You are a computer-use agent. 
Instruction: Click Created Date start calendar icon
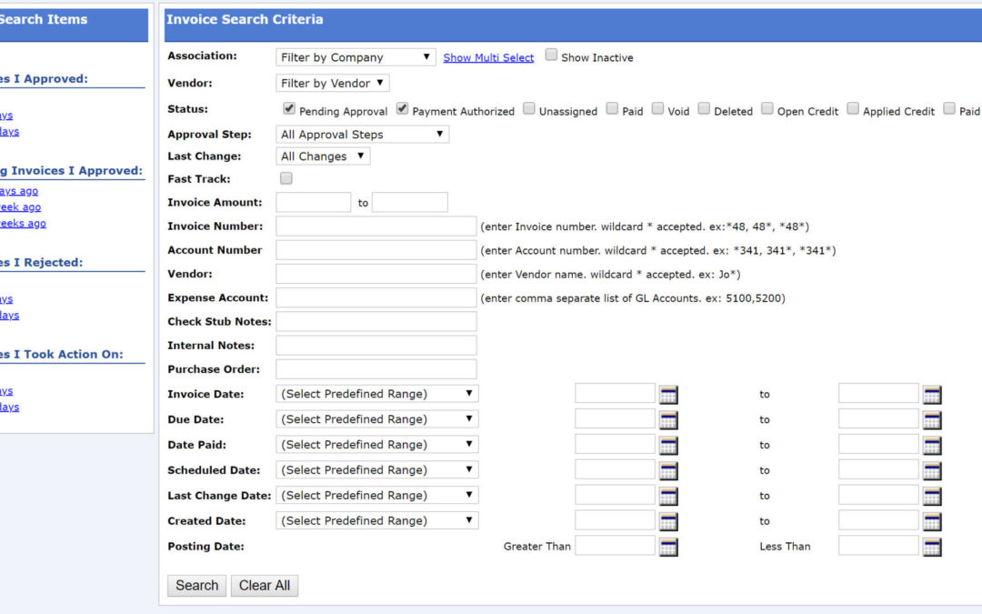668,522
